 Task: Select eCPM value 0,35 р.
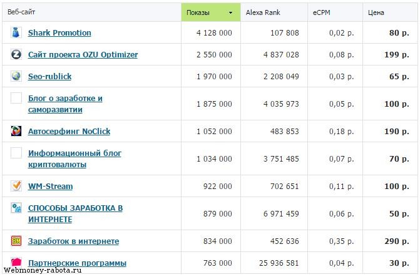pos(342,241)
